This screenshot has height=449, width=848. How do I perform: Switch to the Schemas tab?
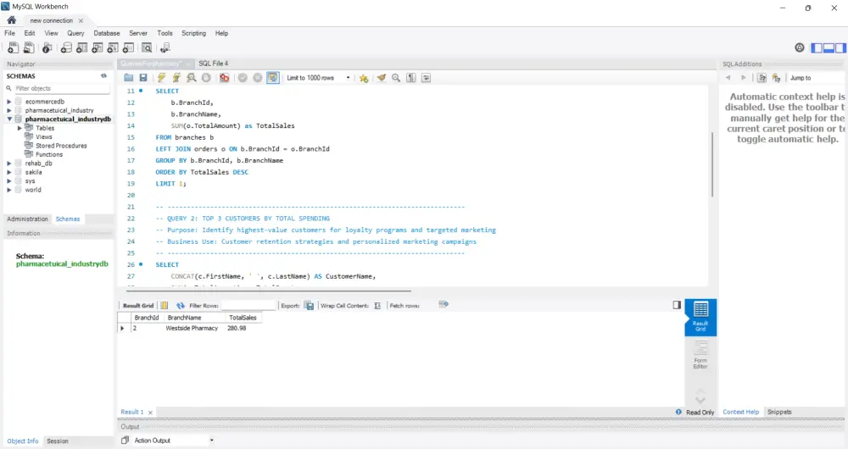68,219
